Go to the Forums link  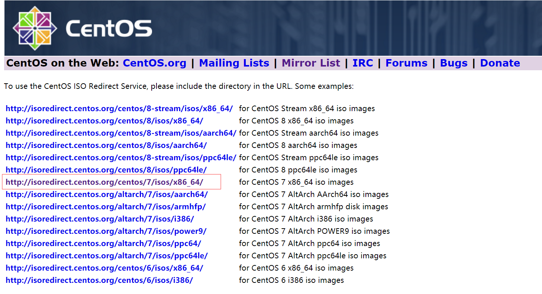click(406, 63)
